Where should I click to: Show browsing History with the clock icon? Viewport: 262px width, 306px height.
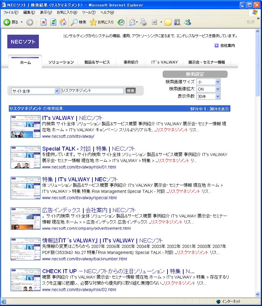point(121,22)
